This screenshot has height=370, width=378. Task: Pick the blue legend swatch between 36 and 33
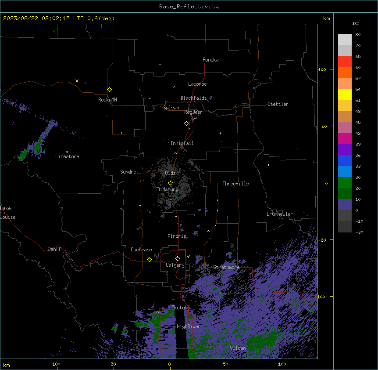click(x=345, y=160)
